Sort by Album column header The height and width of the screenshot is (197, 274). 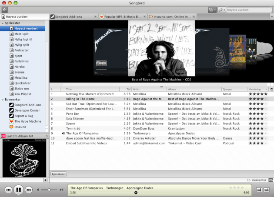pyautogui.click(x=194, y=89)
